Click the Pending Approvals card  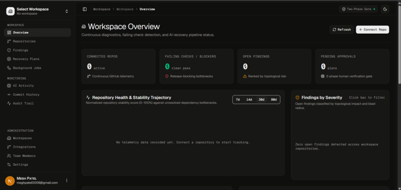[352, 66]
